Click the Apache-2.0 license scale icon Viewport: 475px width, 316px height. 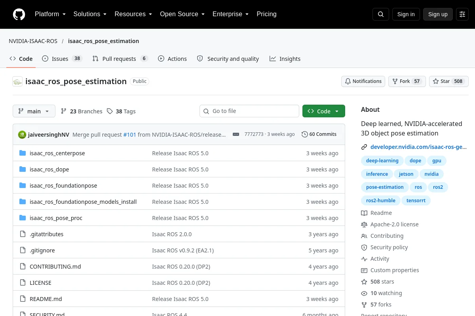tap(364, 224)
